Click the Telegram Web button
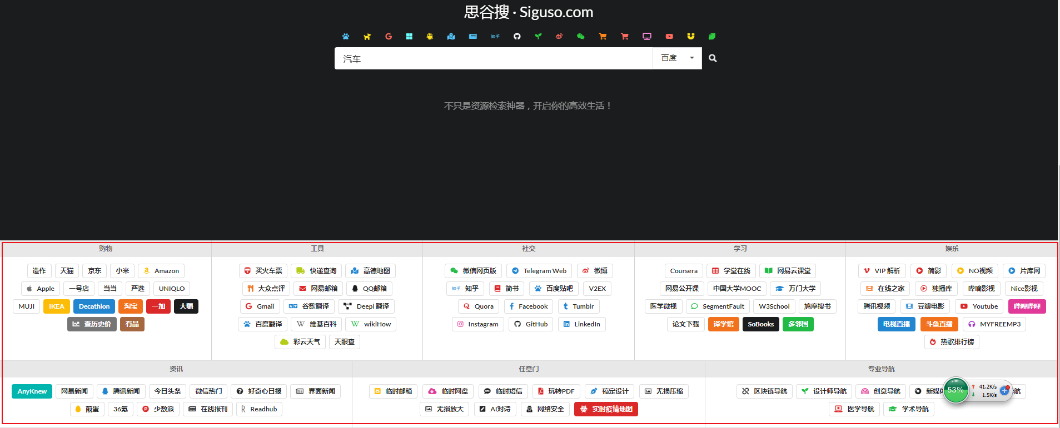The height and width of the screenshot is (428, 1060). (x=539, y=271)
